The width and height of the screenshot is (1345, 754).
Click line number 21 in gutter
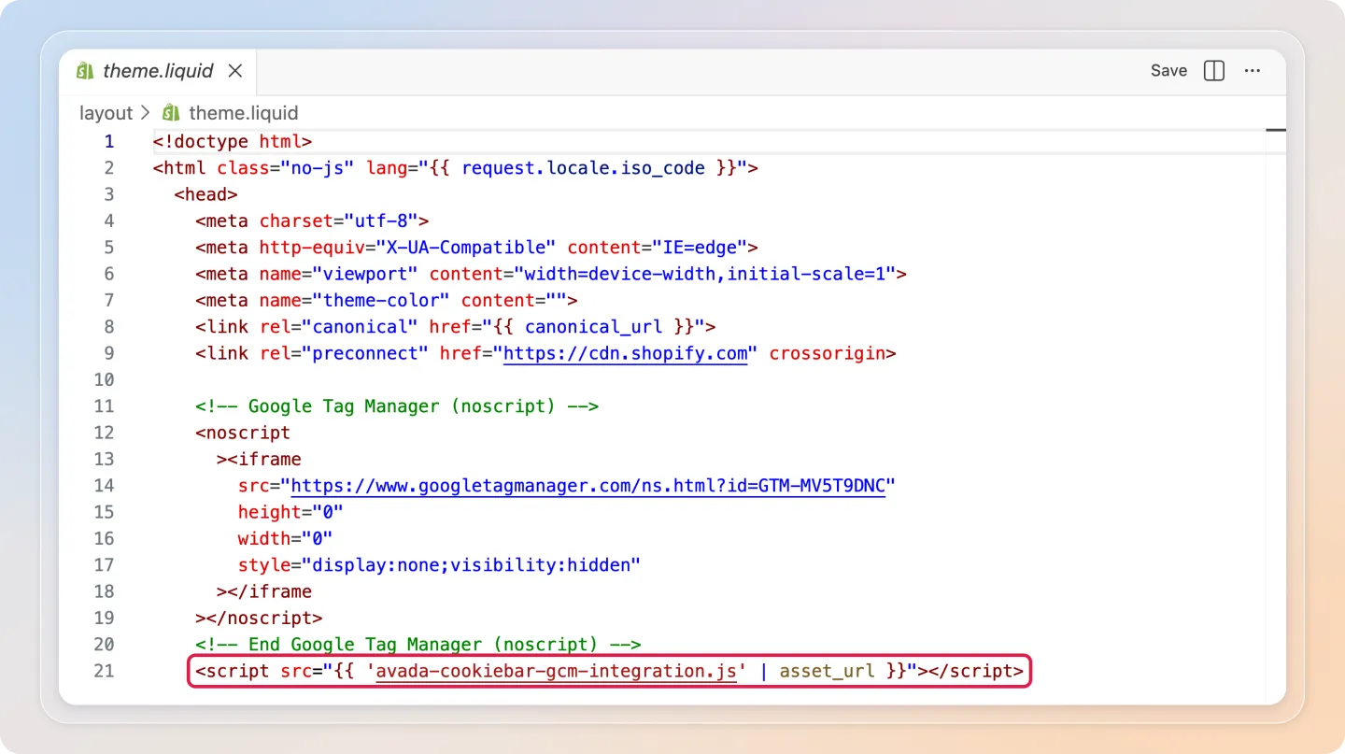[x=104, y=671]
